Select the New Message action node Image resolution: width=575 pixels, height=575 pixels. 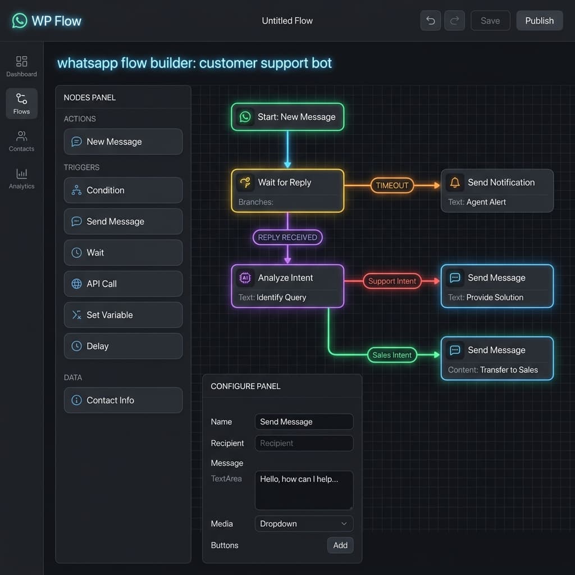coord(123,142)
